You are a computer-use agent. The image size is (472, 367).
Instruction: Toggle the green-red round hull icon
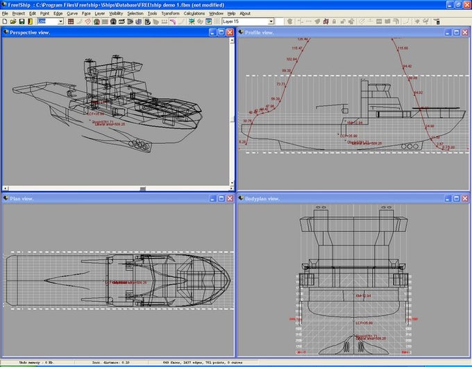point(96,21)
